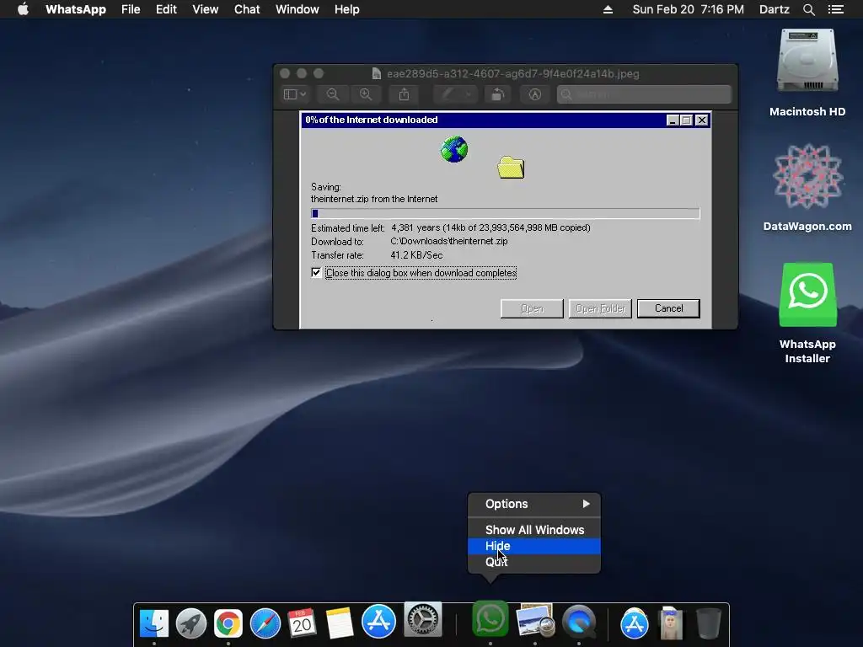Open Launchpad rocket icon in the Dock

click(191, 623)
